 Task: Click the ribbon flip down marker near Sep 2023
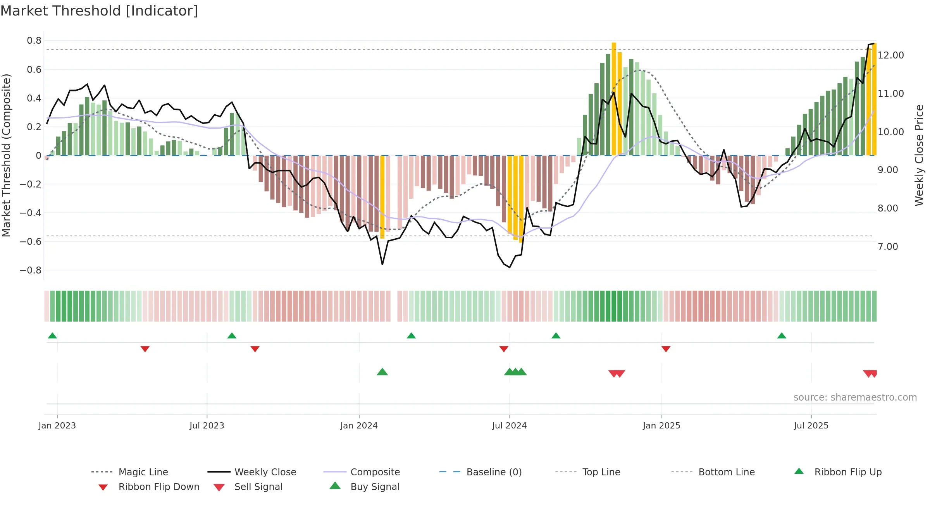coord(255,349)
